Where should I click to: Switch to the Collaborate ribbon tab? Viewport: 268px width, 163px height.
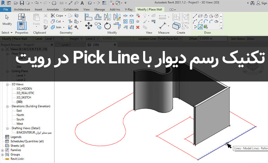71,9
